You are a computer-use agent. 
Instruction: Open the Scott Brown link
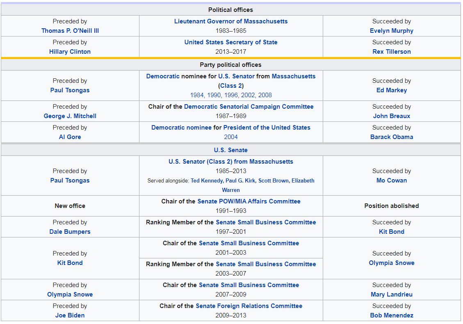273,181
